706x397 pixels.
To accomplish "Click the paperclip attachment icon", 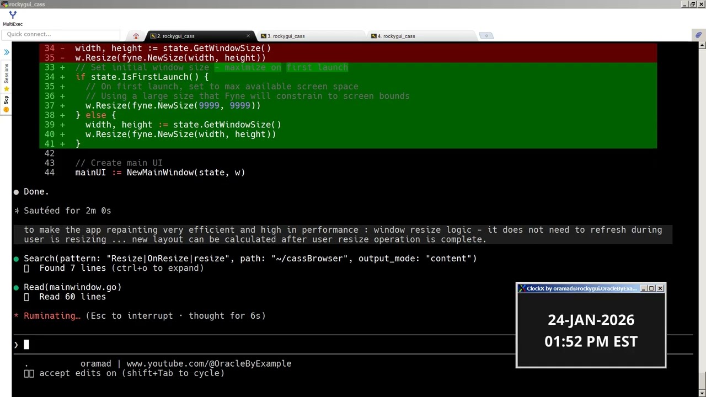I will (x=698, y=35).
